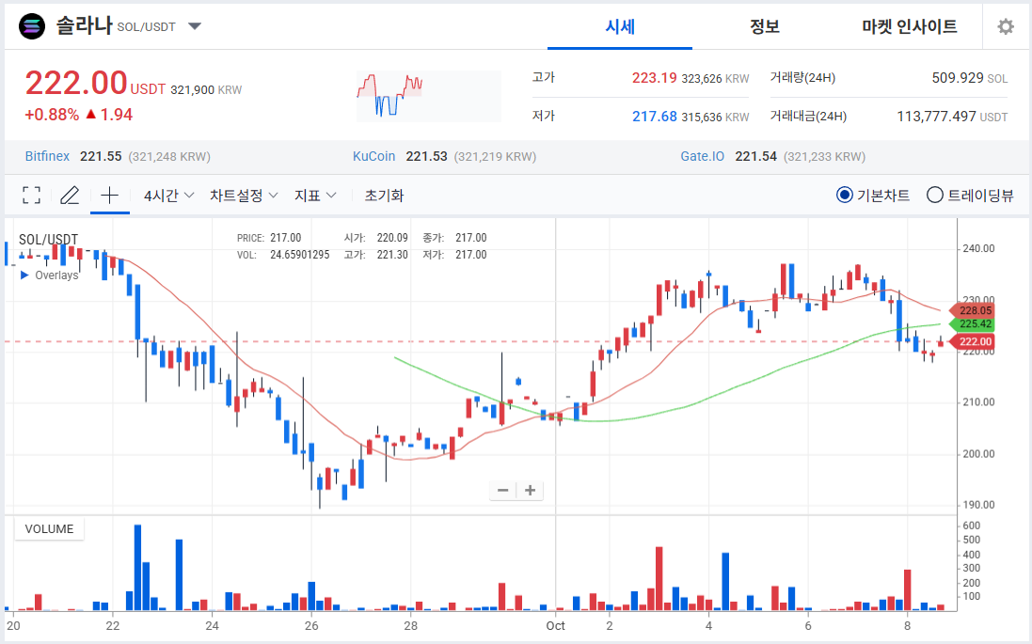Screen dimensions: 1032x644
Task: Switch to the 정보 tab
Action: click(x=764, y=26)
